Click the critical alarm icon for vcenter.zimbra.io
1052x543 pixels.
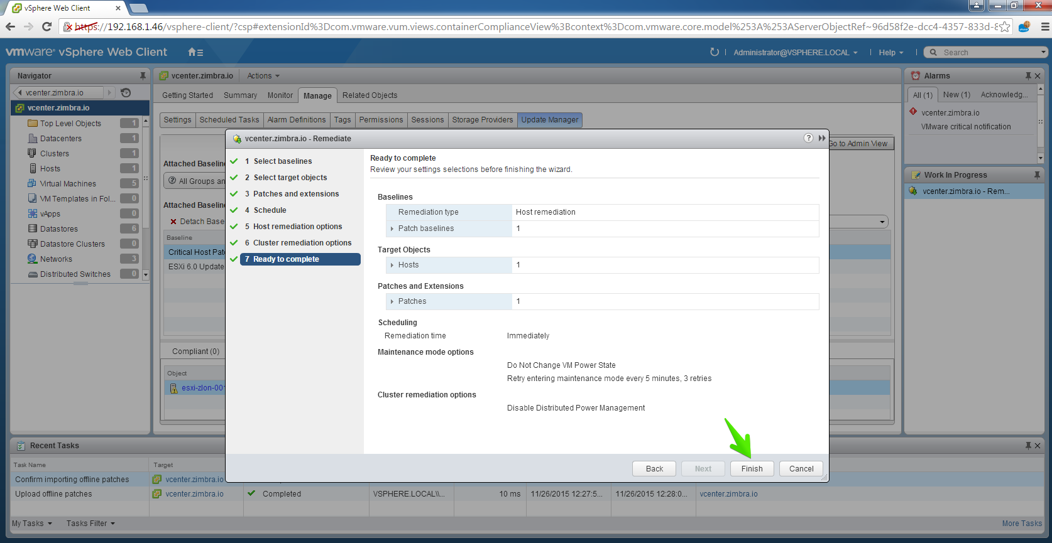[x=913, y=112]
